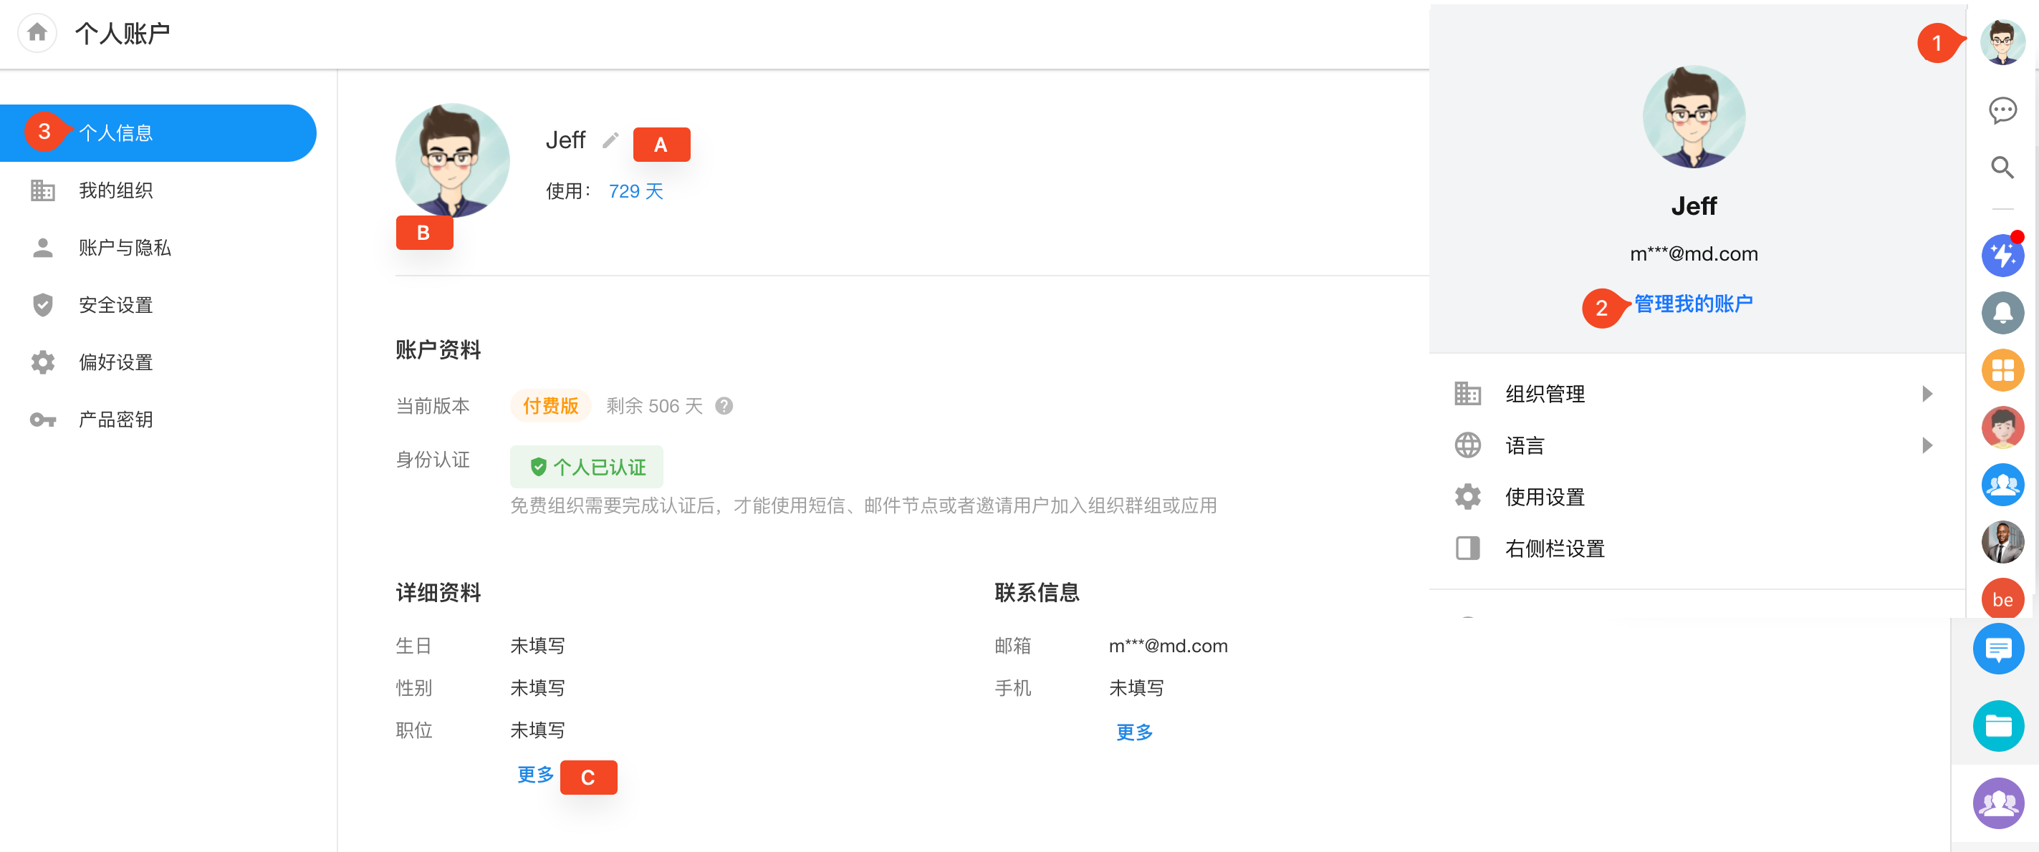Open 右侧栏设置 in the popup menu
This screenshot has height=852, width=2039.
coord(1697,548)
